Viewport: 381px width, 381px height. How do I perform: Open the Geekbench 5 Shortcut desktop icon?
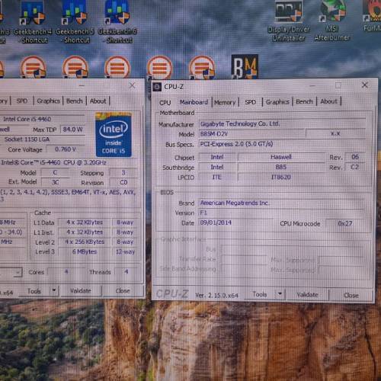pyautogui.click(x=75, y=21)
